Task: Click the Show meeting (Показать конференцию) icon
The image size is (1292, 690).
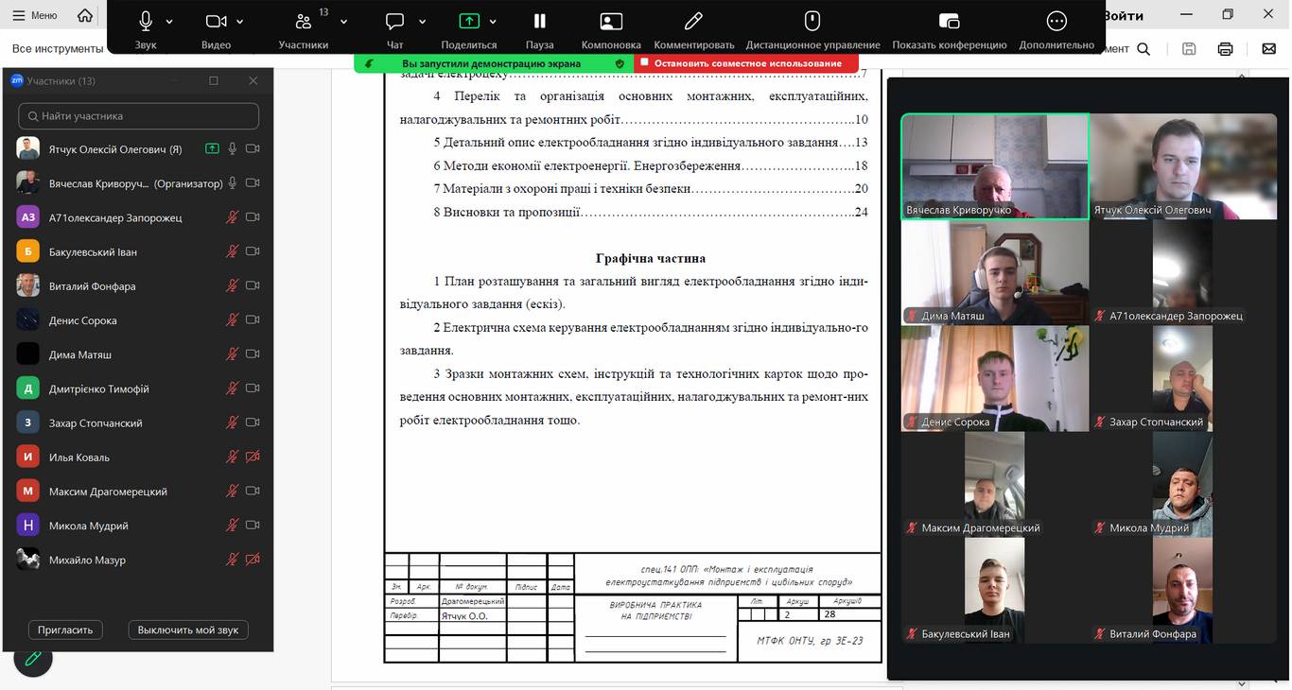Action: point(949,22)
